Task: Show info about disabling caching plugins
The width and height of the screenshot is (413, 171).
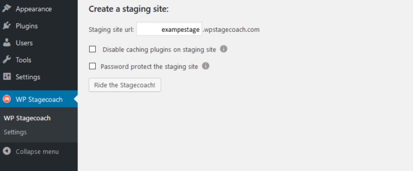Action: click(224, 49)
